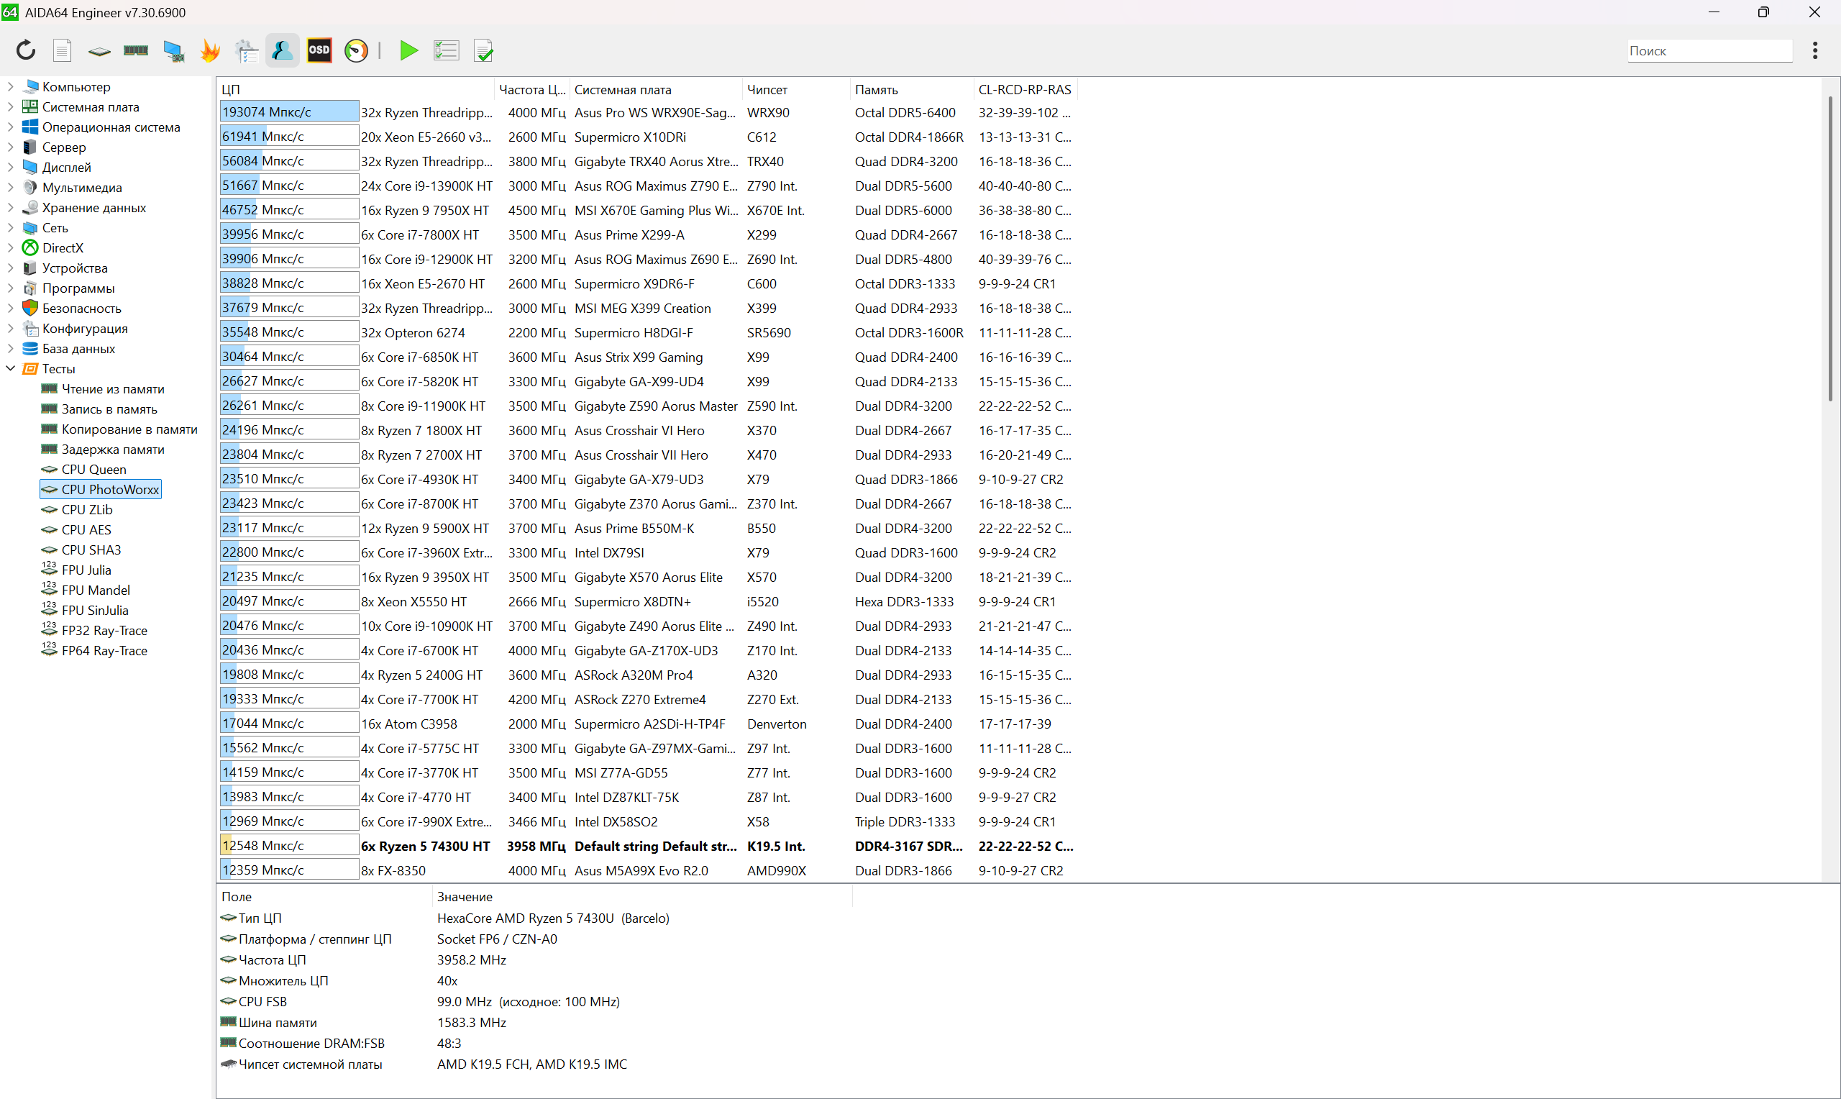Expand the DirectX tree node
Screen dimensions: 1841x1099
pos(10,247)
